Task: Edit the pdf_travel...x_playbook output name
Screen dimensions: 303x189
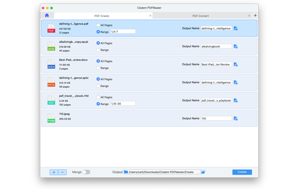Action: tap(216, 100)
